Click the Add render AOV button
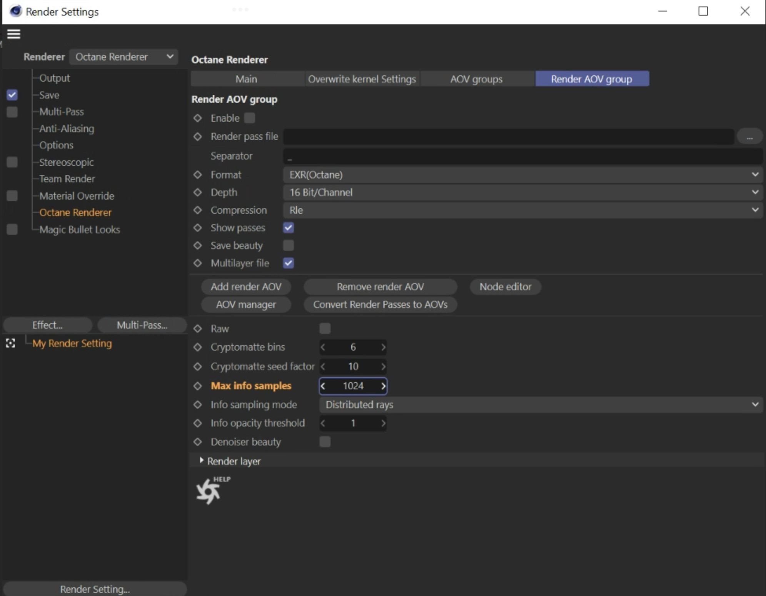The width and height of the screenshot is (766, 596). pyautogui.click(x=246, y=286)
